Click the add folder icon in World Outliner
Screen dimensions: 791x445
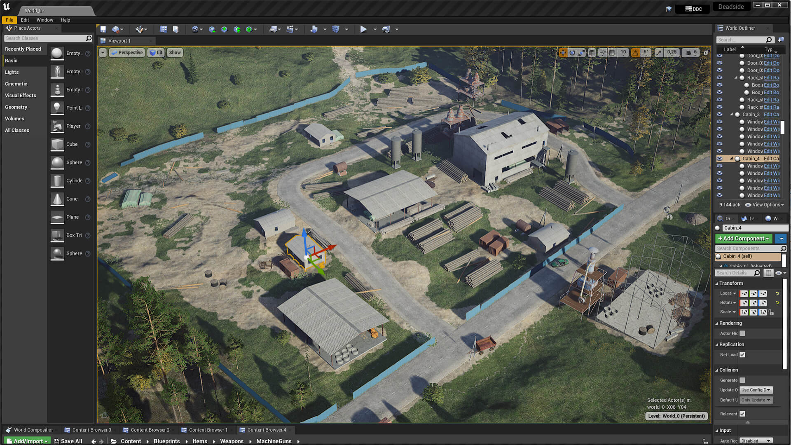point(781,40)
